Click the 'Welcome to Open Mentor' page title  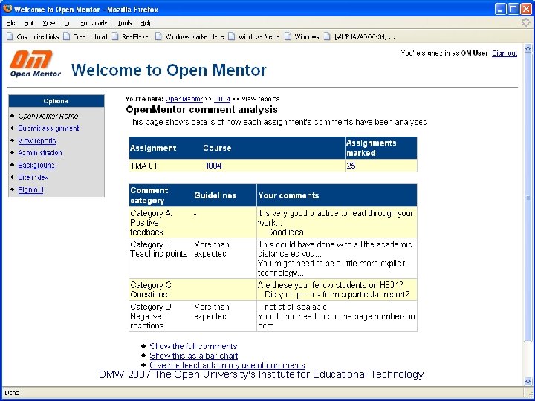(169, 70)
